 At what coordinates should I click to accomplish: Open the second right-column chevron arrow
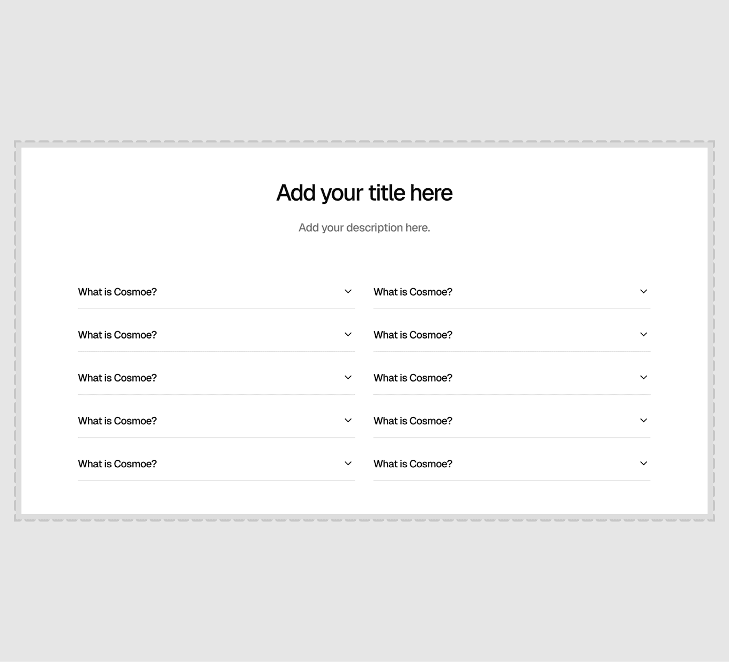pyautogui.click(x=644, y=334)
